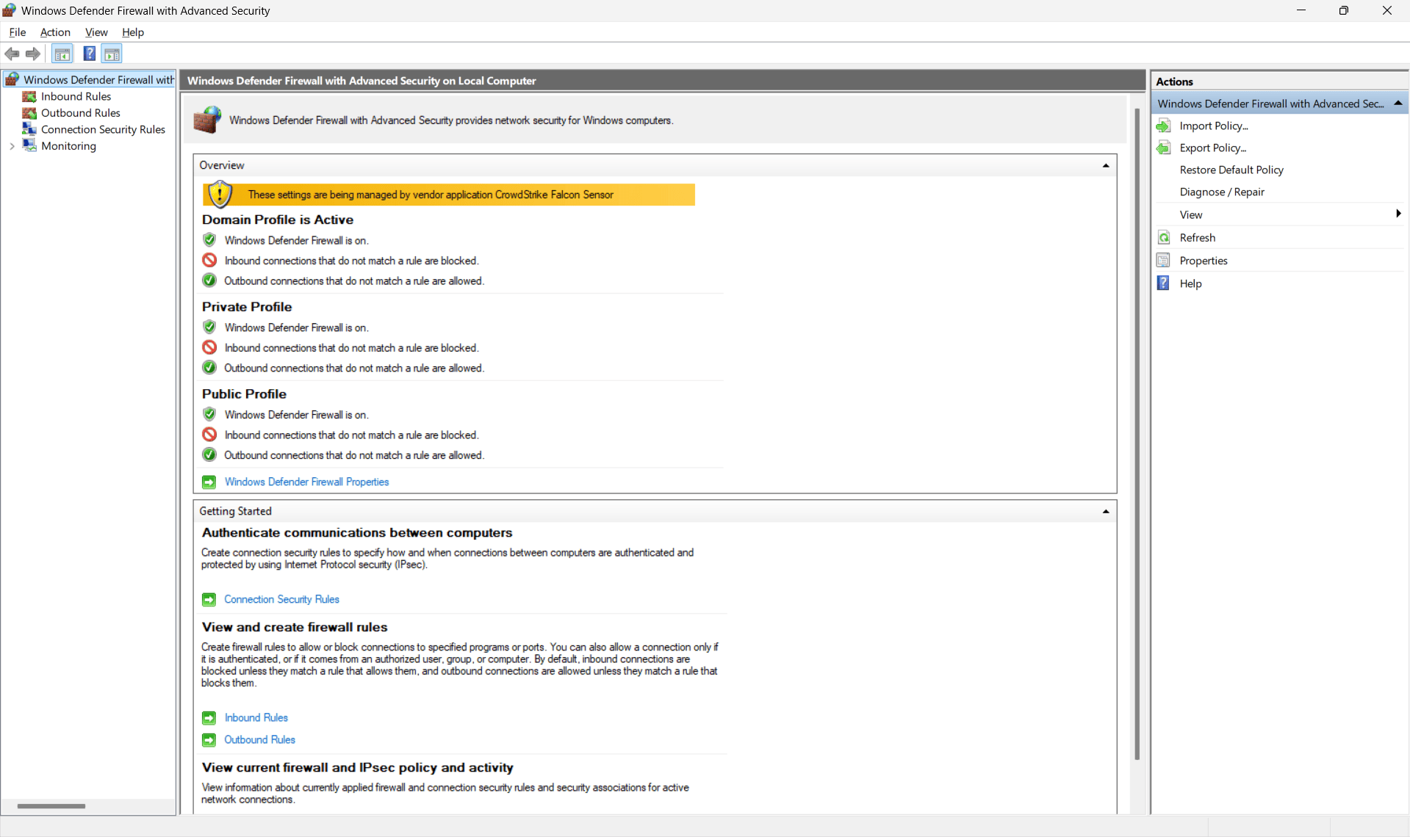
Task: Open Properties from the Actions pane icon
Action: [x=1165, y=260]
